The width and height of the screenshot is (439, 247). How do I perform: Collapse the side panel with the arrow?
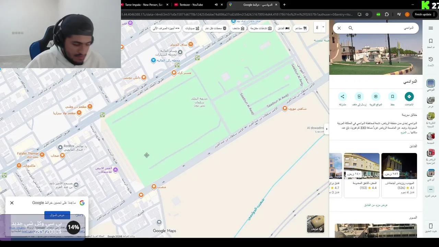[327, 129]
